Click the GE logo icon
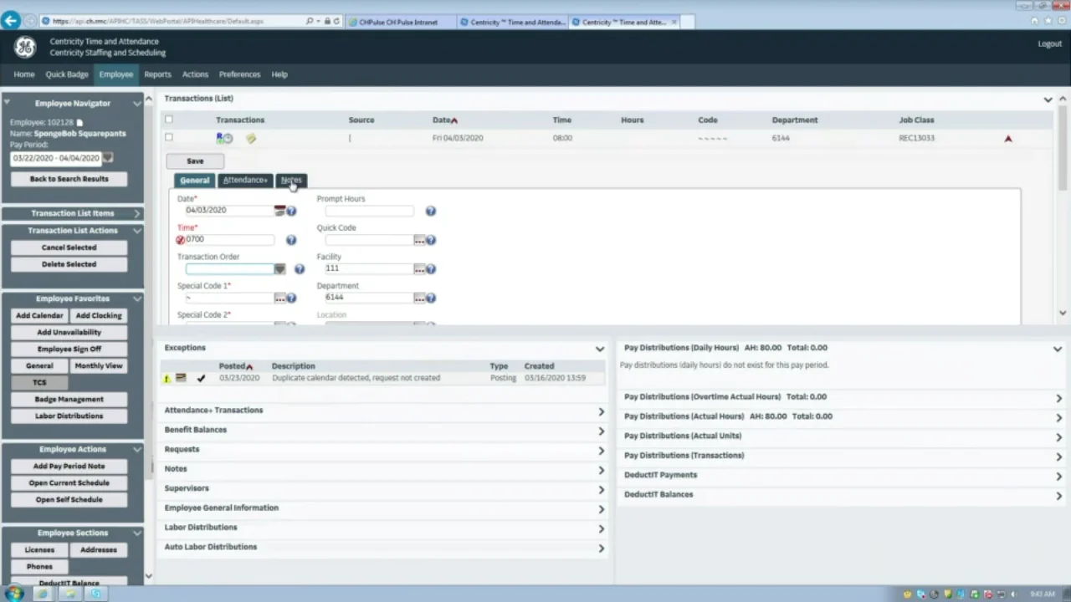Viewport: 1071px width, 602px height. (x=24, y=47)
